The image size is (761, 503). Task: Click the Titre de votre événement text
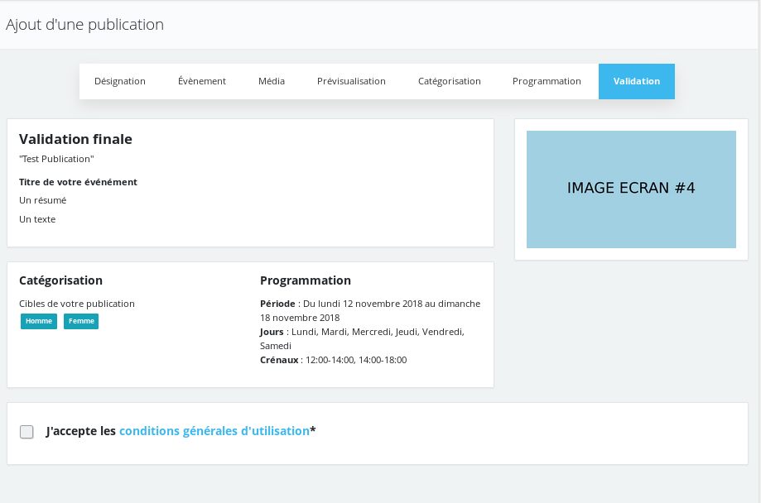coord(78,182)
